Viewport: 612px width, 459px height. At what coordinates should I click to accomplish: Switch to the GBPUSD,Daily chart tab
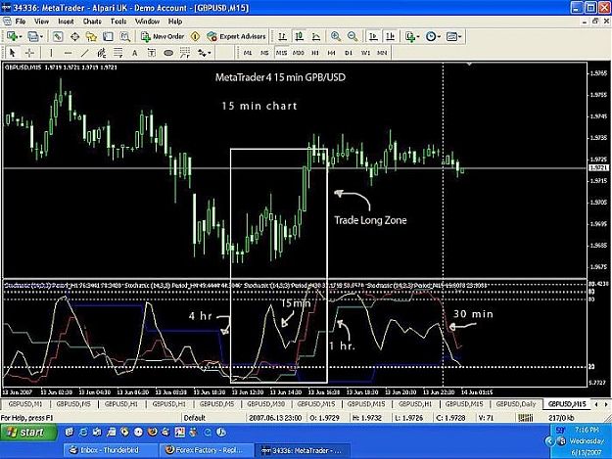coord(516,404)
